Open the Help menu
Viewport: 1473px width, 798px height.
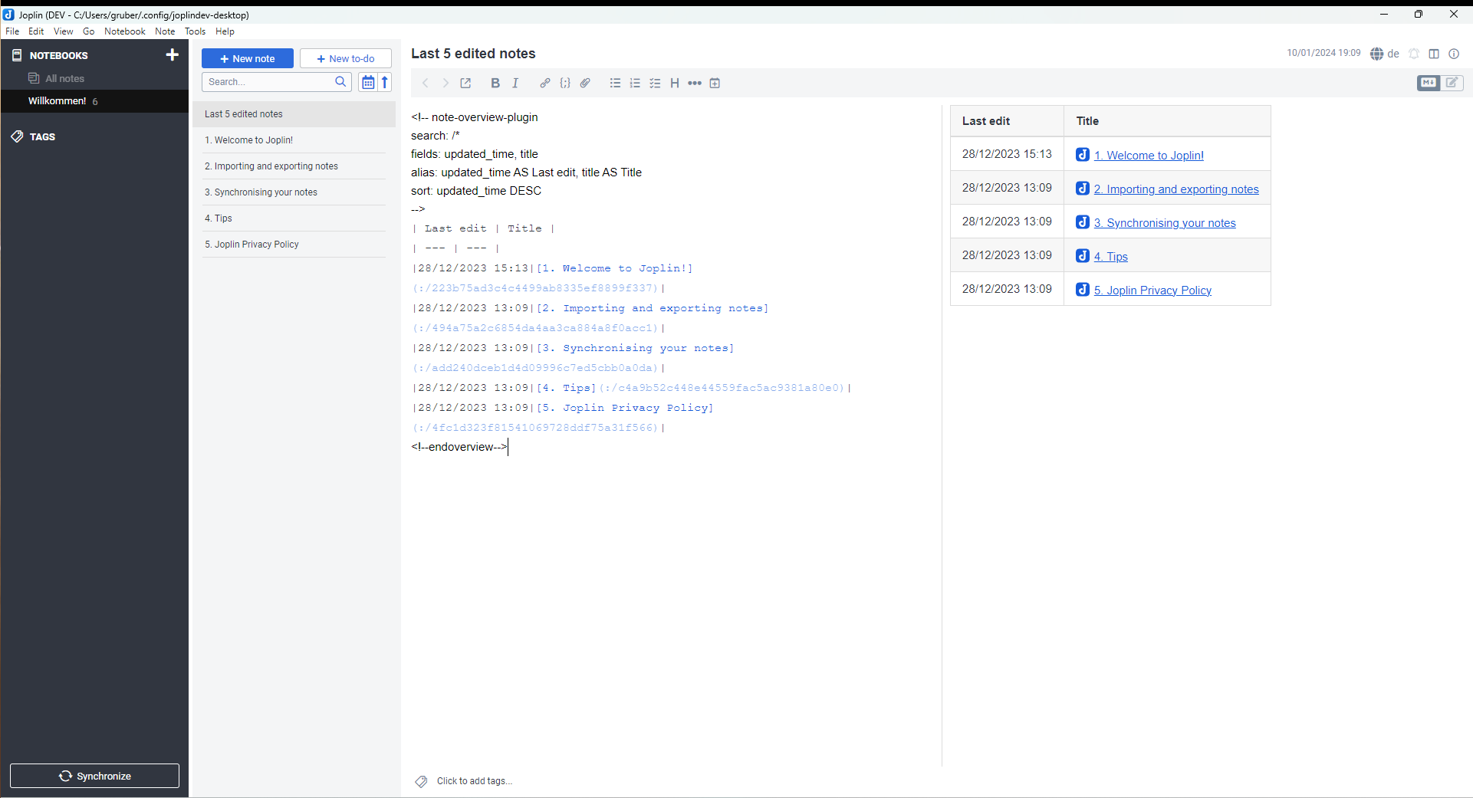(x=225, y=31)
